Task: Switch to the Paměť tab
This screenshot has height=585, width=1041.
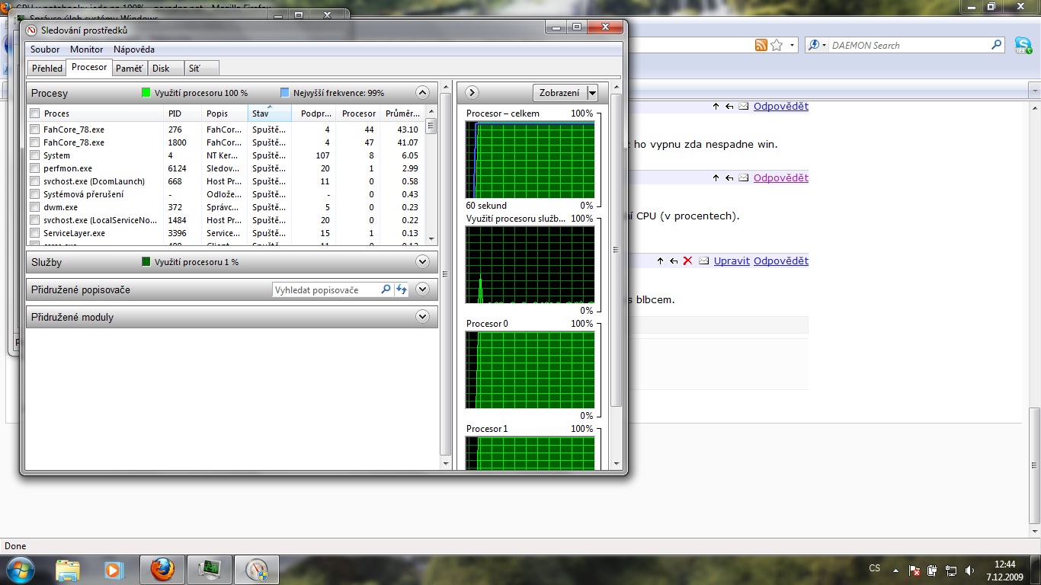Action: tap(129, 68)
